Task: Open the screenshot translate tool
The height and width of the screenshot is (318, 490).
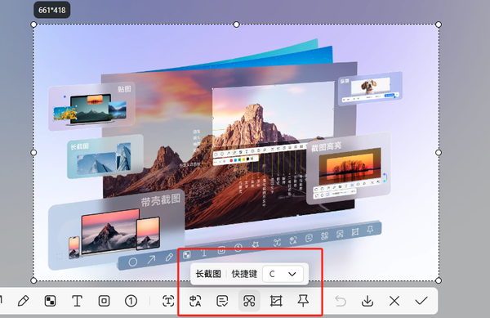Action: tap(195, 301)
